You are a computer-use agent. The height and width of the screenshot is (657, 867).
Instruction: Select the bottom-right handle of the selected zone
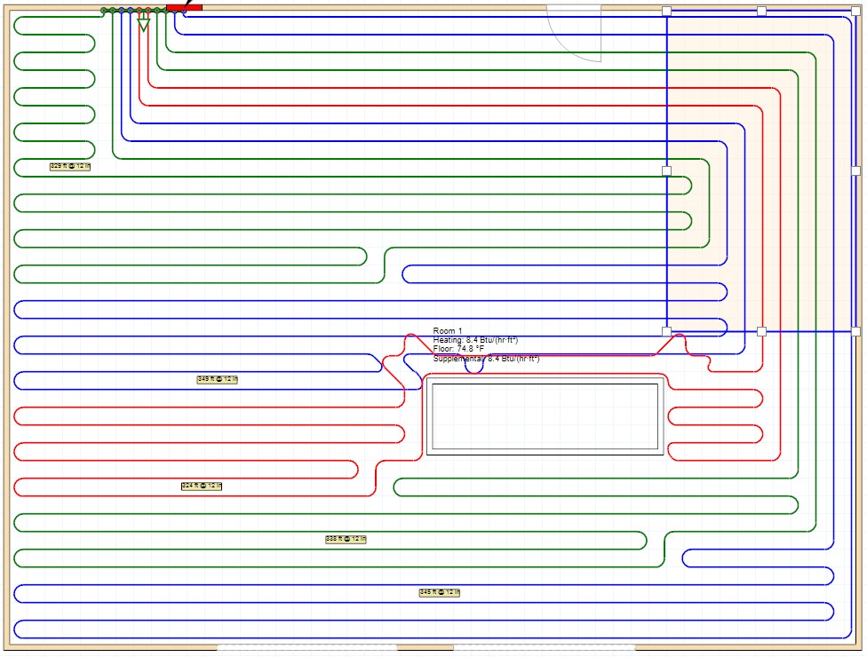855,331
